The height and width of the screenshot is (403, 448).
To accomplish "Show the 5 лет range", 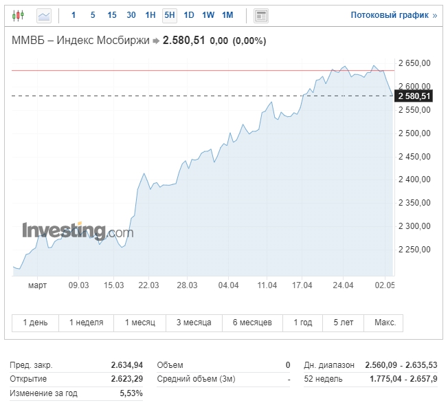I will pos(344,323).
